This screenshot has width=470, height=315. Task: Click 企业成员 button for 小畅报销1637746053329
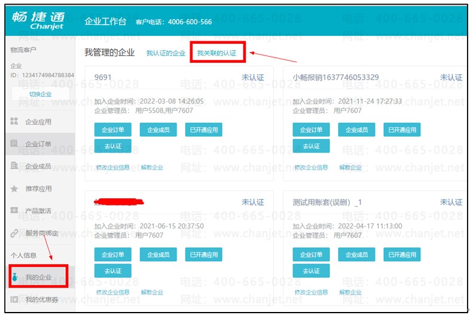pos(357,130)
